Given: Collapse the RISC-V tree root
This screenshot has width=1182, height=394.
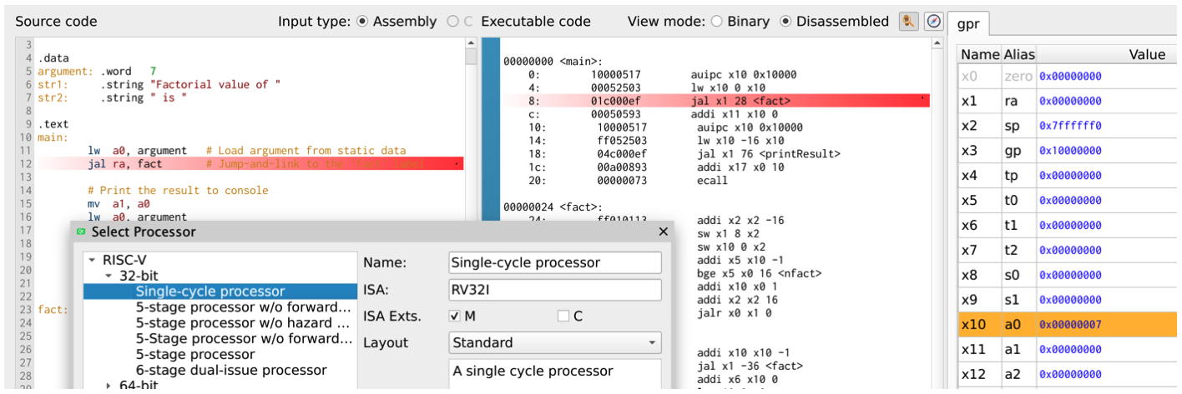Looking at the screenshot, I should click(92, 259).
